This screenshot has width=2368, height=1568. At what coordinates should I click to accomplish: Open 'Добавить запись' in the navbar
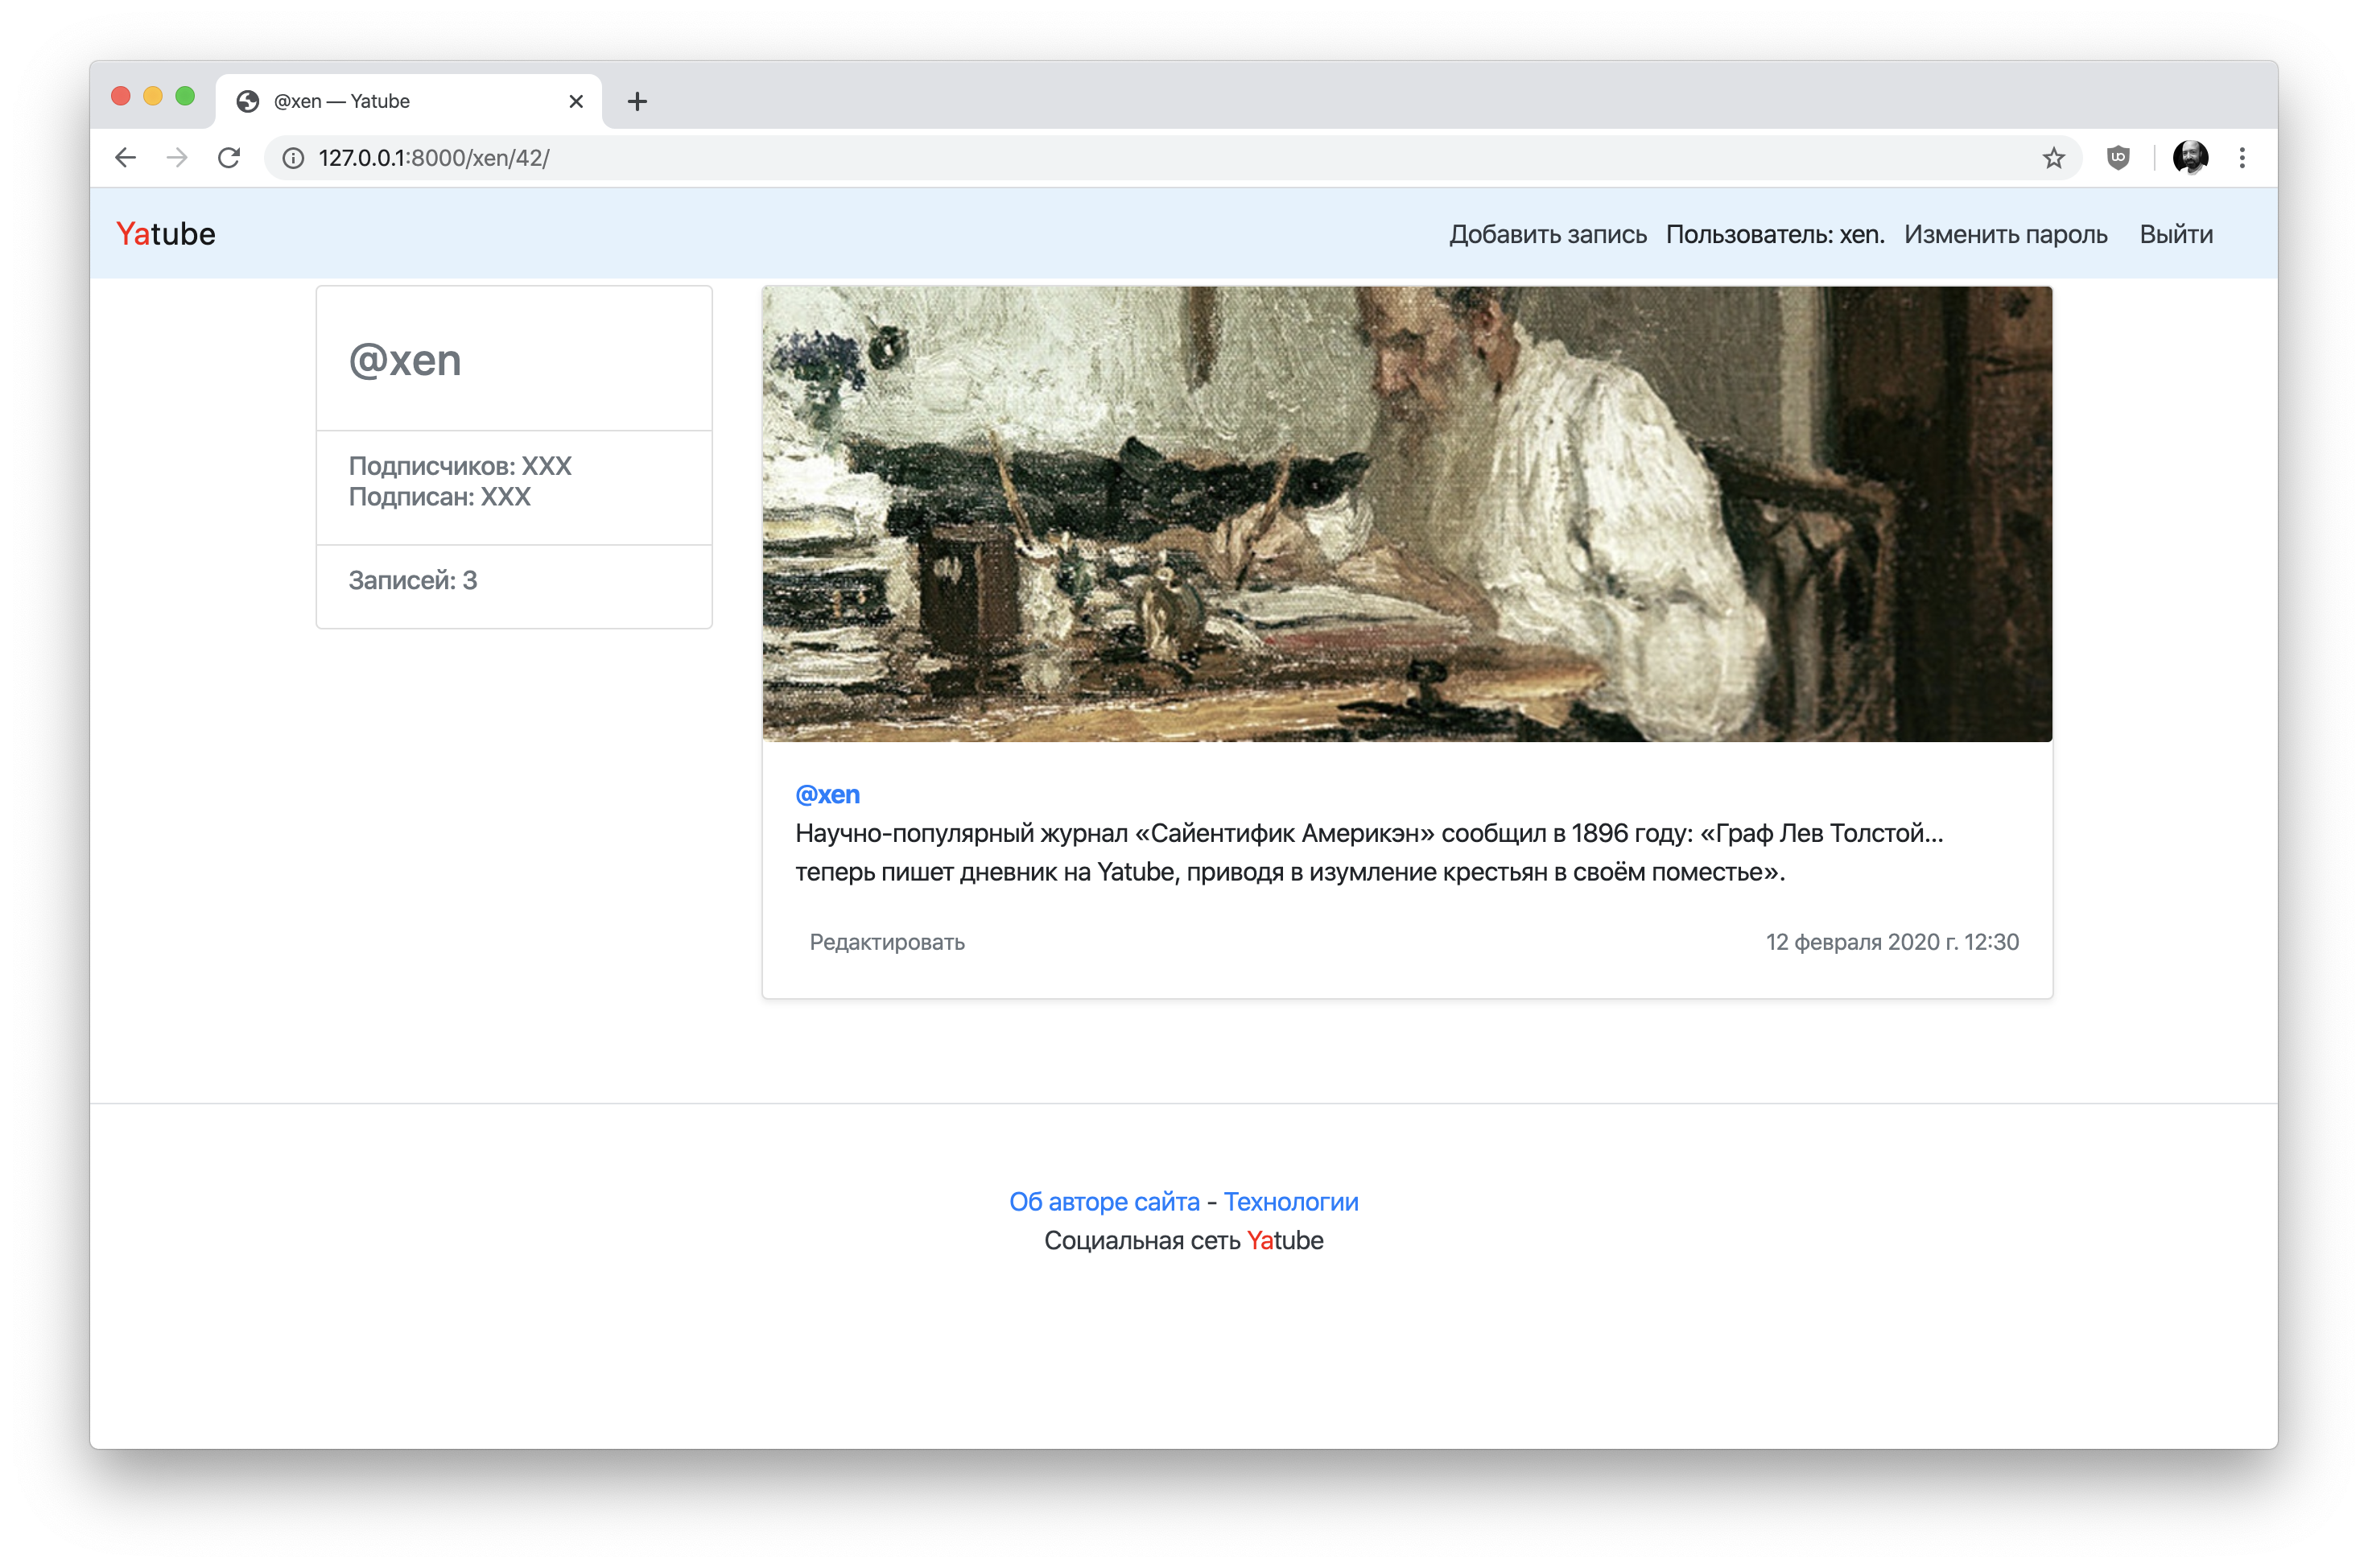coord(1547,234)
